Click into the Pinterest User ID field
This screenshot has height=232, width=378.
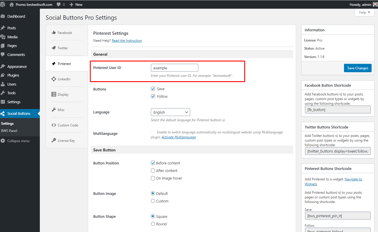click(174, 68)
